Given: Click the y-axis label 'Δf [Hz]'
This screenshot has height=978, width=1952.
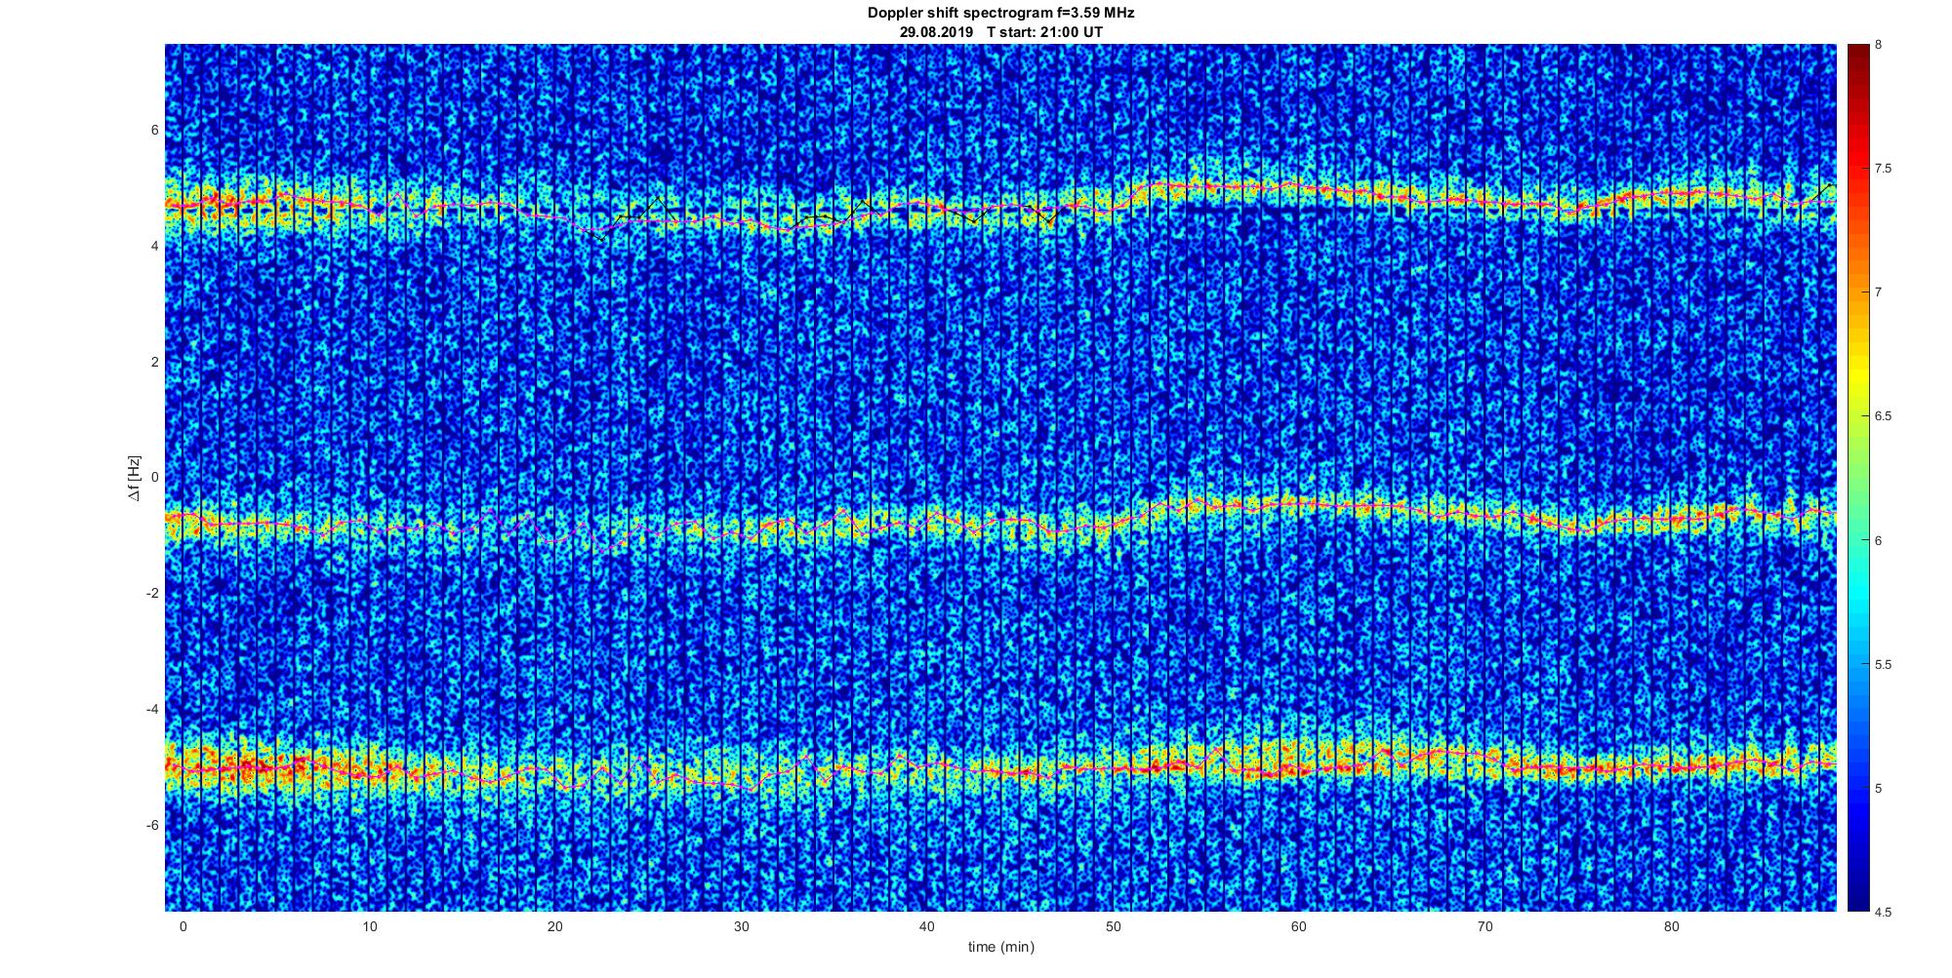Looking at the screenshot, I should 134,478.
